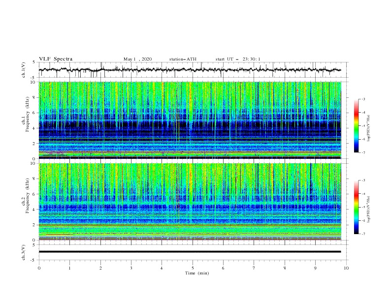Click the ch.2 color bar "log(PSD)(V²/Hz)" label
The image size is (390, 301).
[369, 210]
